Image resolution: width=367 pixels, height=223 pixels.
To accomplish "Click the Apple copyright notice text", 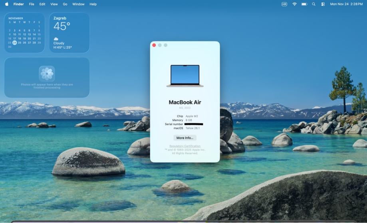I will click(185, 152).
